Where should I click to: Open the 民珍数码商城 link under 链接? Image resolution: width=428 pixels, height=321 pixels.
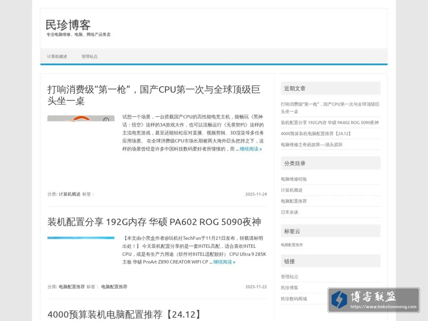294,299
